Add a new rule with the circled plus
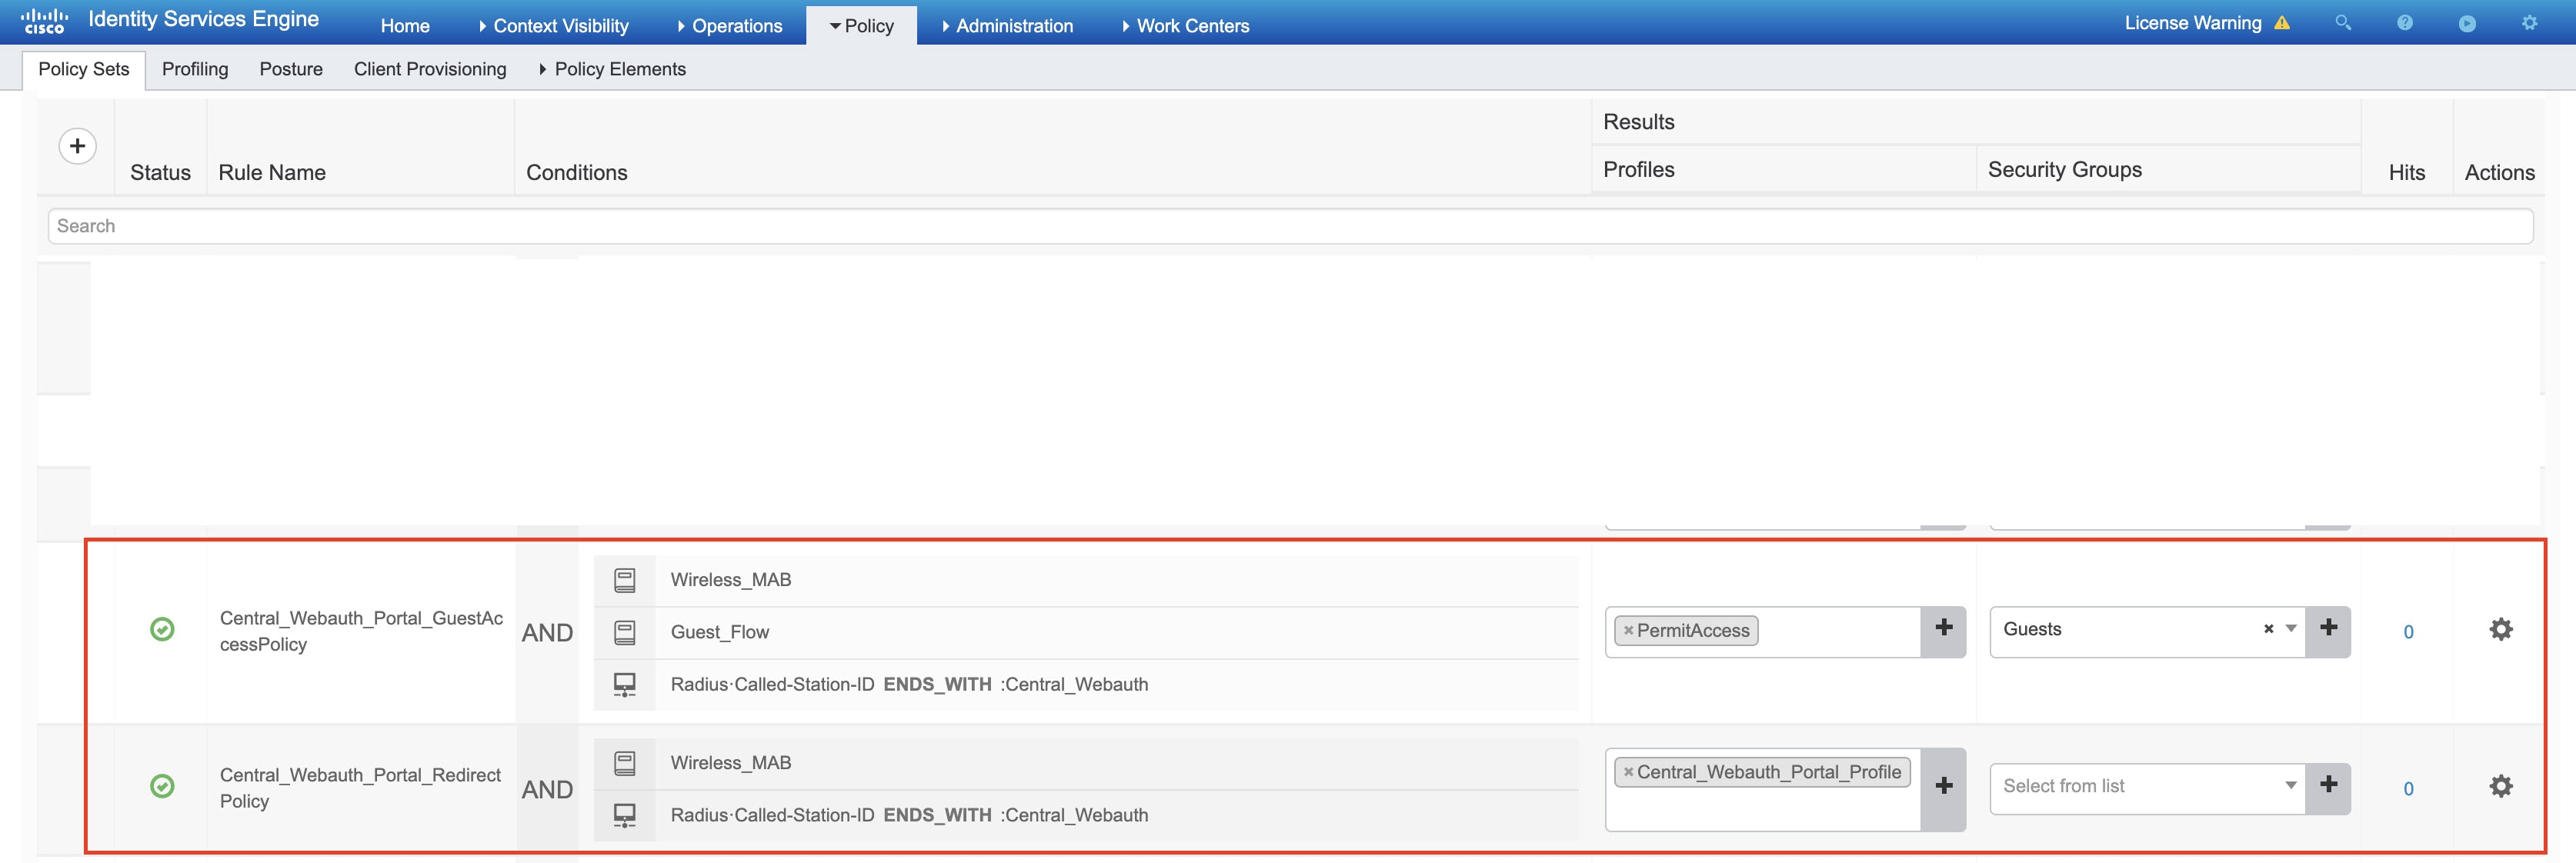Image resolution: width=2576 pixels, height=863 pixels. click(78, 146)
